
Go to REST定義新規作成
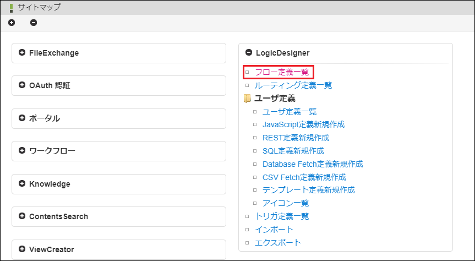click(x=296, y=138)
